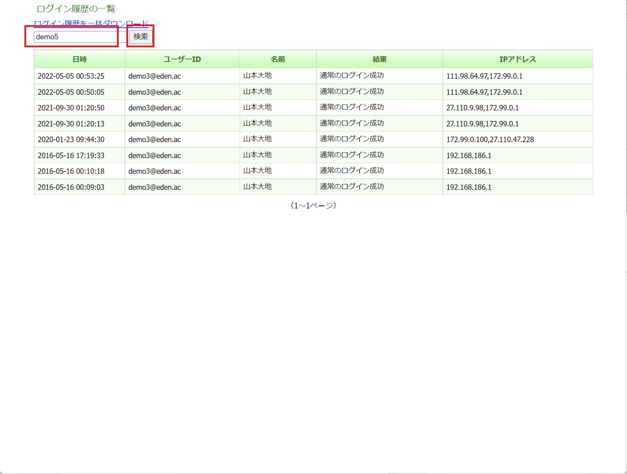The width and height of the screenshot is (627, 474).
Task: Click IP 192.168.186.1 in the 00:09:03 row
Action: (x=469, y=187)
